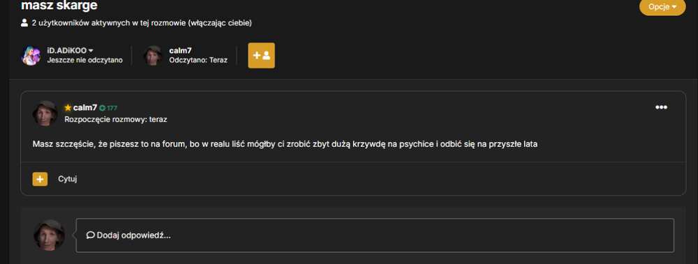Click the yellow plus multi-quote button
Image resolution: width=698 pixels, height=264 pixels.
point(40,179)
